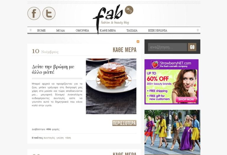The height and width of the screenshot is (155, 227).
Task: Select the συνταγές tag link
Action: tap(49, 138)
